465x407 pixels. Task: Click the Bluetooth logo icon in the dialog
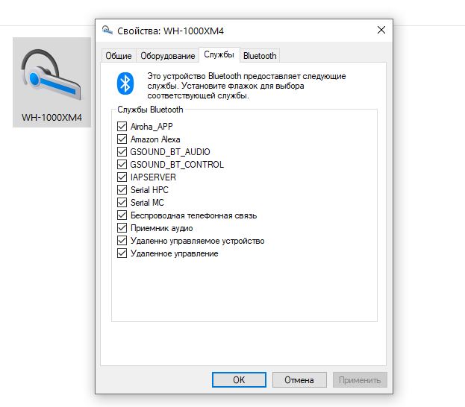pyautogui.click(x=125, y=83)
